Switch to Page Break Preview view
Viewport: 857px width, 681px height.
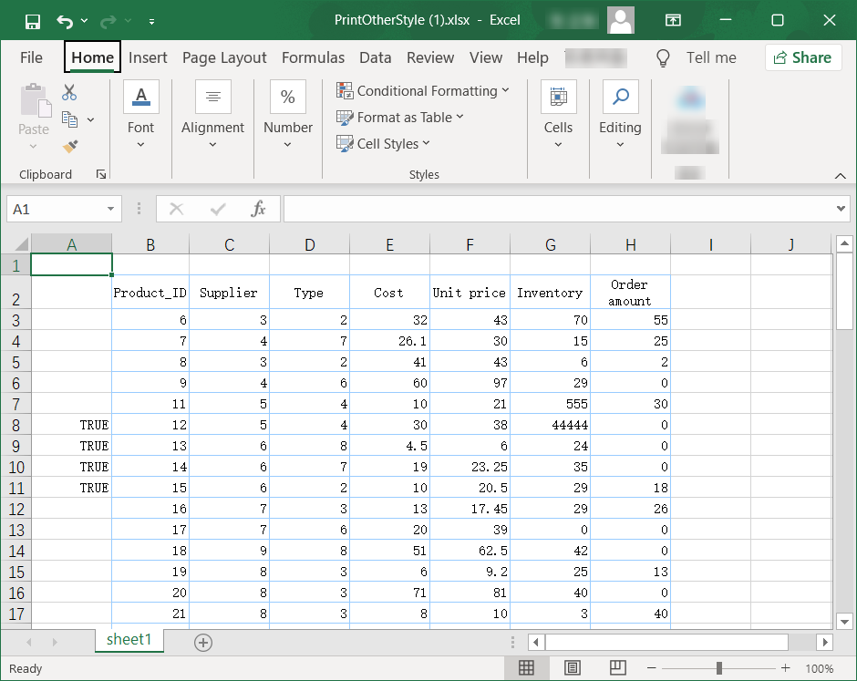(x=618, y=668)
